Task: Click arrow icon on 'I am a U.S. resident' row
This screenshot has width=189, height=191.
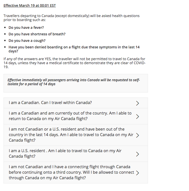Action: 137,154
